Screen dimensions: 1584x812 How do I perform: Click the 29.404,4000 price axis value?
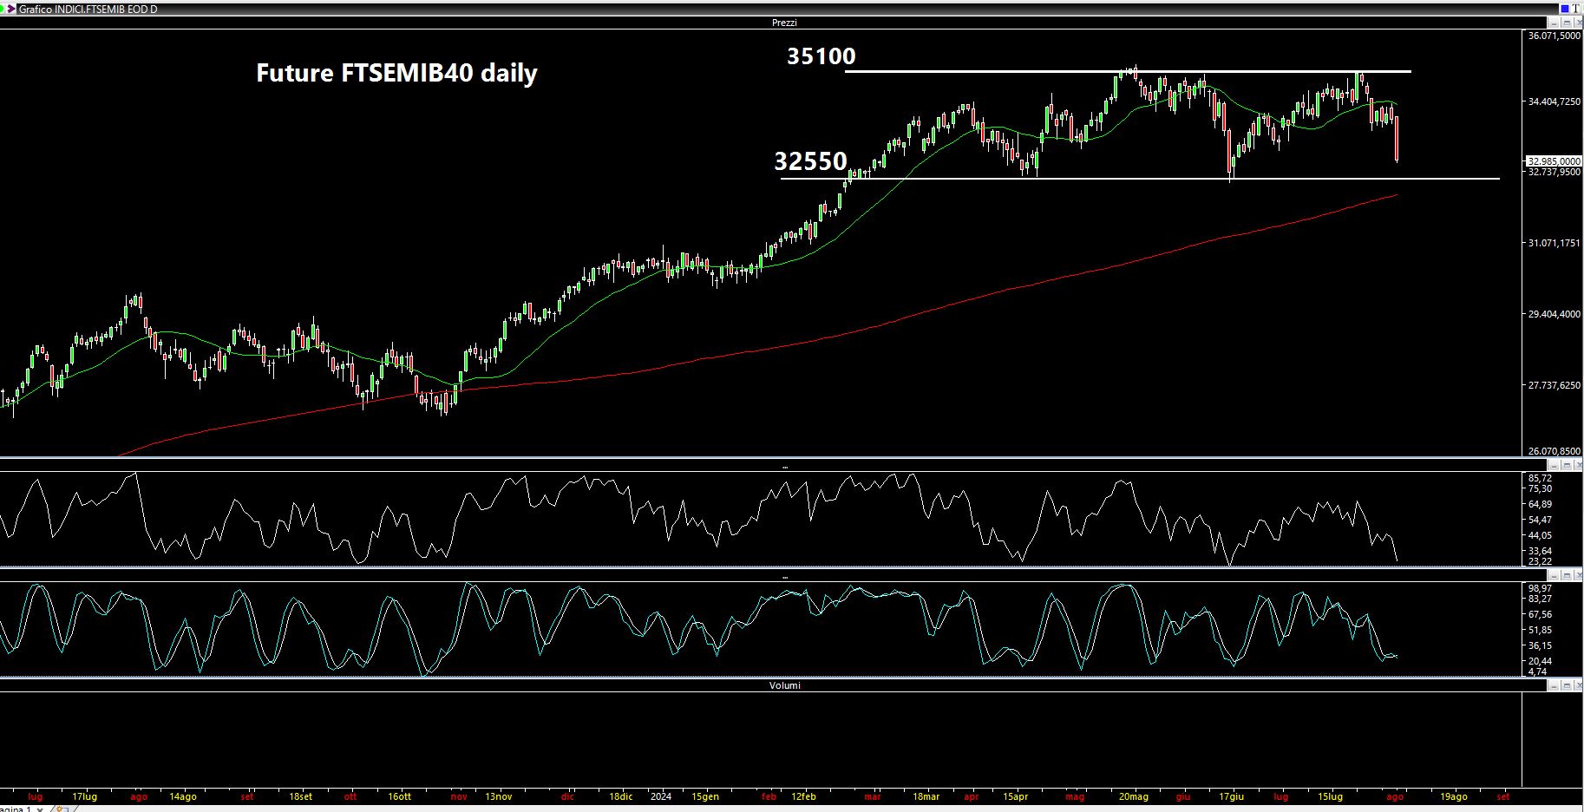(1554, 314)
